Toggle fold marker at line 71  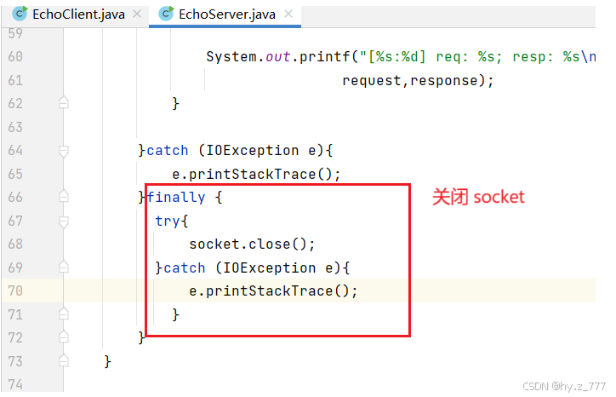click(64, 314)
